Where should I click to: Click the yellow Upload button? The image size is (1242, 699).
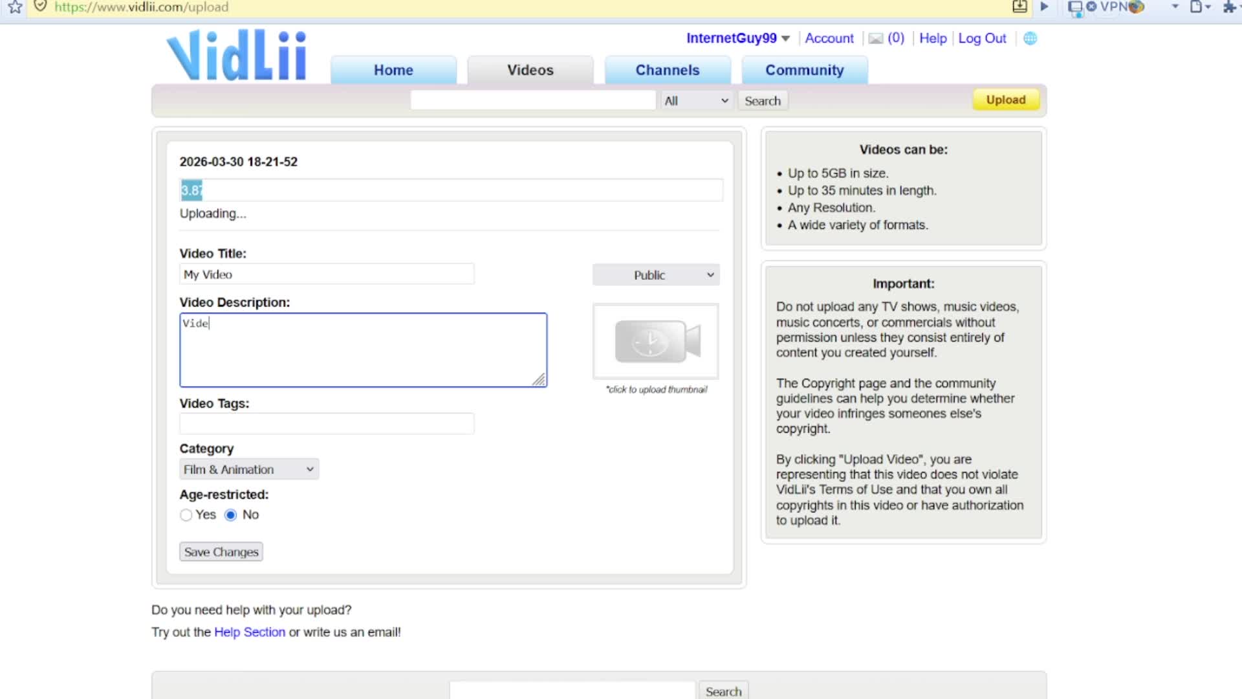point(1006,100)
